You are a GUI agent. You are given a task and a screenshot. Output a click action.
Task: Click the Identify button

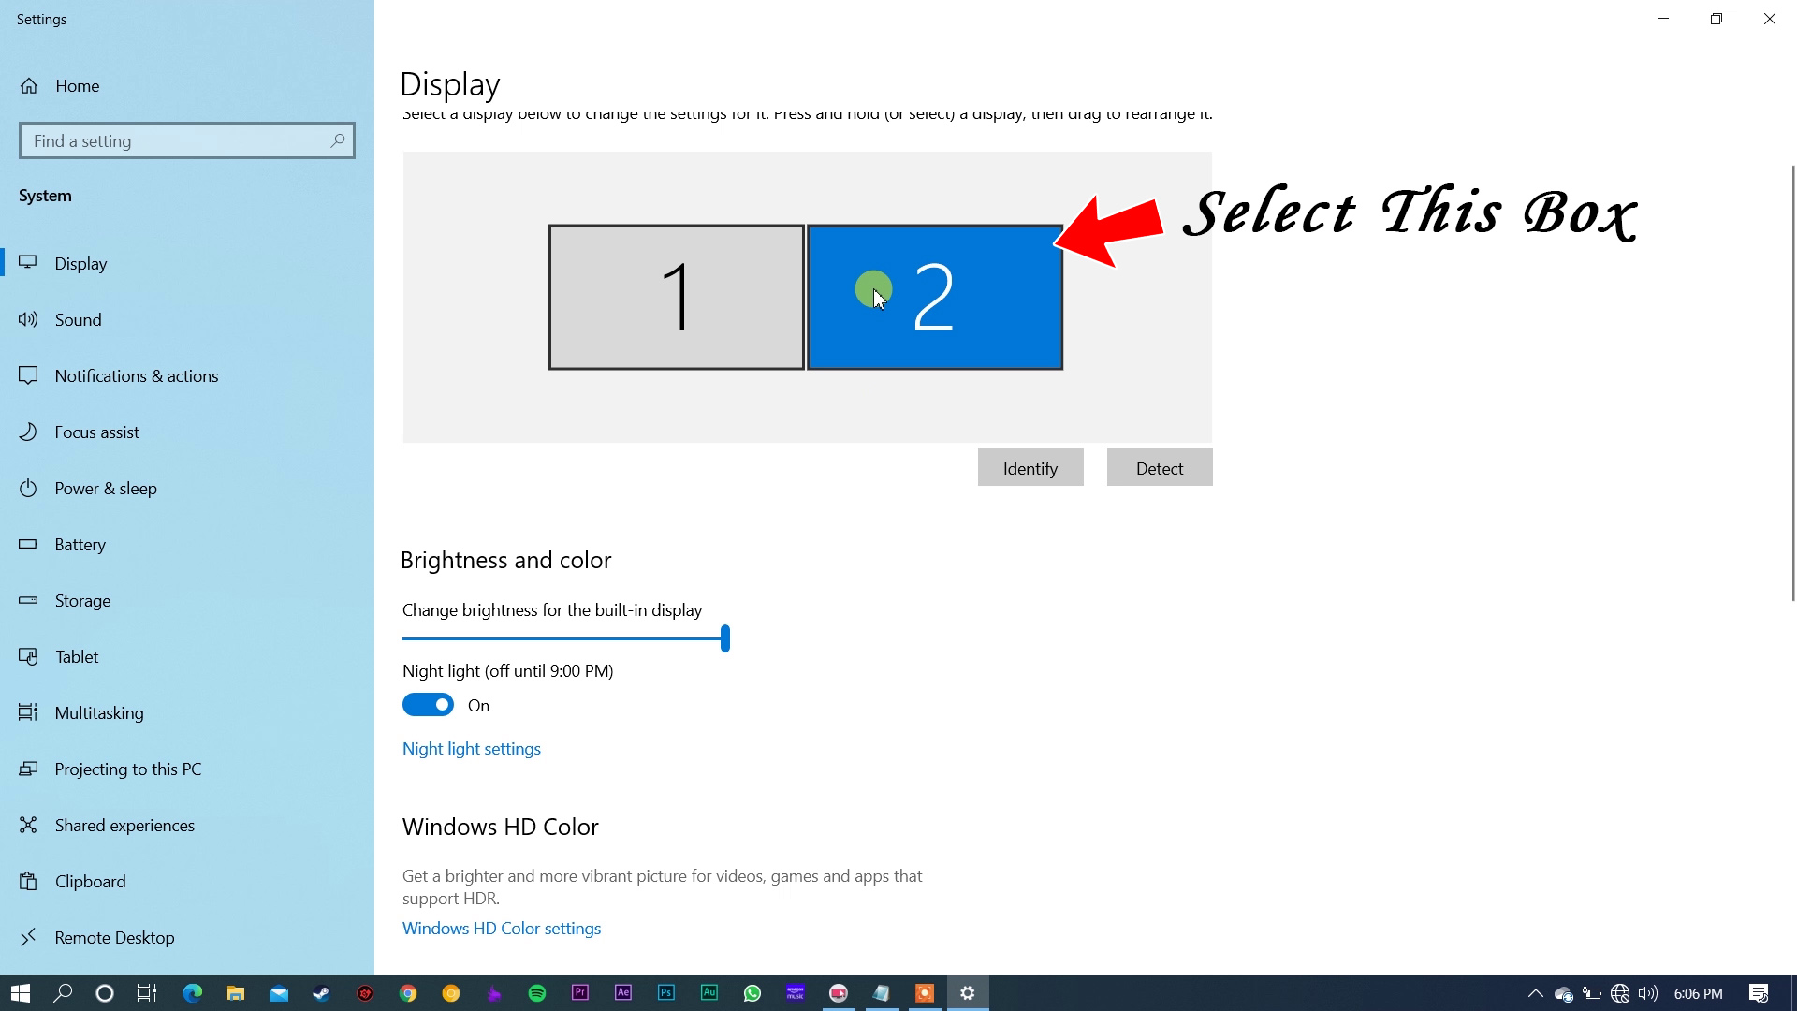pos(1030,467)
